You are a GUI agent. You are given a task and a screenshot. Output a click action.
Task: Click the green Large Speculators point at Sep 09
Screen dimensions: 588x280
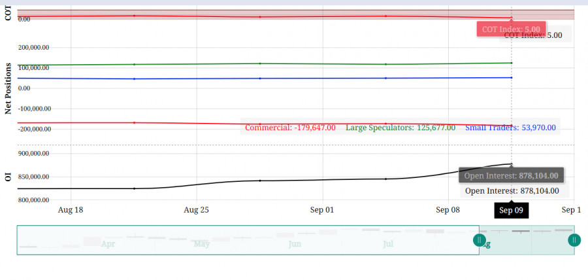click(x=512, y=63)
